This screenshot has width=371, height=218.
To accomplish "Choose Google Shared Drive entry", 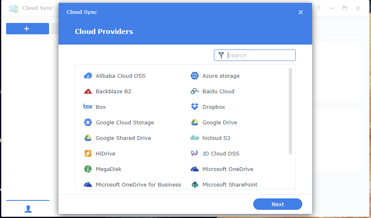I will click(123, 138).
